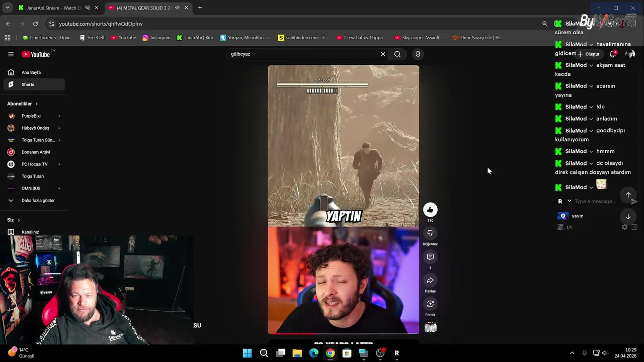The image size is (644, 362).
Task: Close the JanerAbi Stream tab
Action: [96, 8]
